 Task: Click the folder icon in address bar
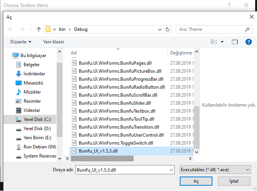48,29
